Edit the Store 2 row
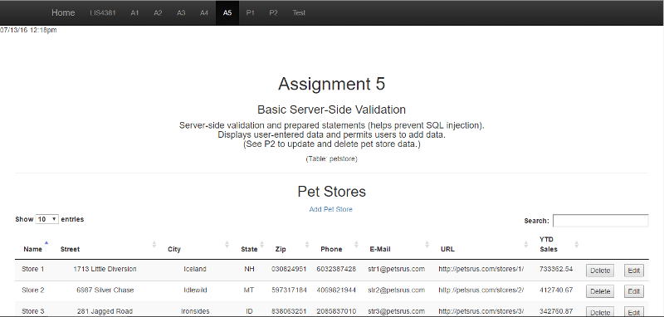This screenshot has height=317, width=664. (x=633, y=291)
